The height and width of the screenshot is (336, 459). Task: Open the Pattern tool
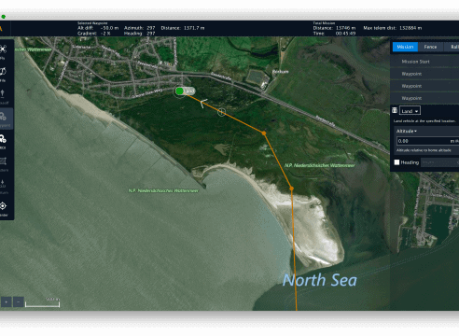coord(3,163)
